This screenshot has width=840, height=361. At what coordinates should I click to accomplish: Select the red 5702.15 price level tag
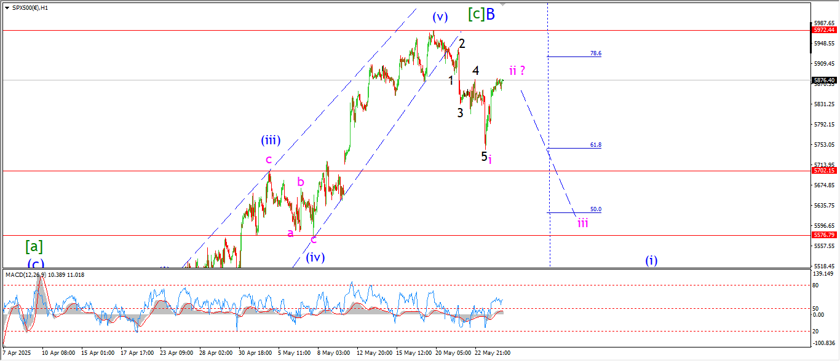[x=823, y=171]
